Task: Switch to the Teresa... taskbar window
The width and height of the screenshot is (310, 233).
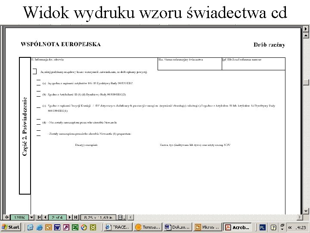Action: click(x=148, y=227)
